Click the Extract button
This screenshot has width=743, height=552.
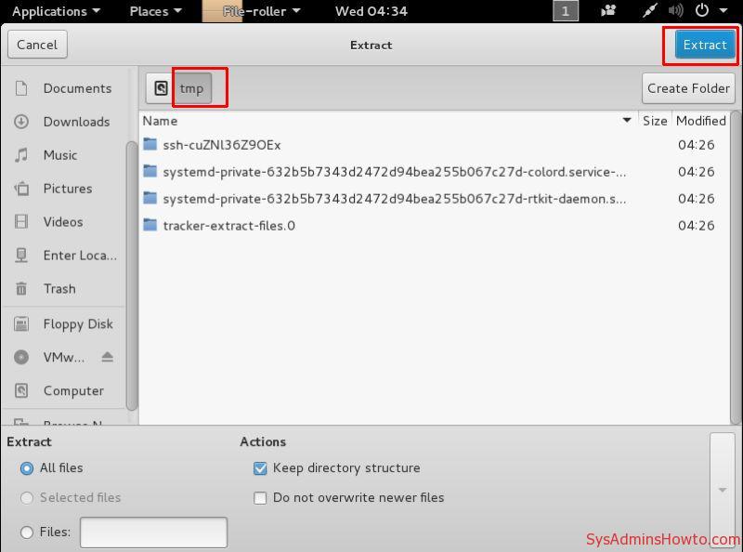(x=705, y=45)
